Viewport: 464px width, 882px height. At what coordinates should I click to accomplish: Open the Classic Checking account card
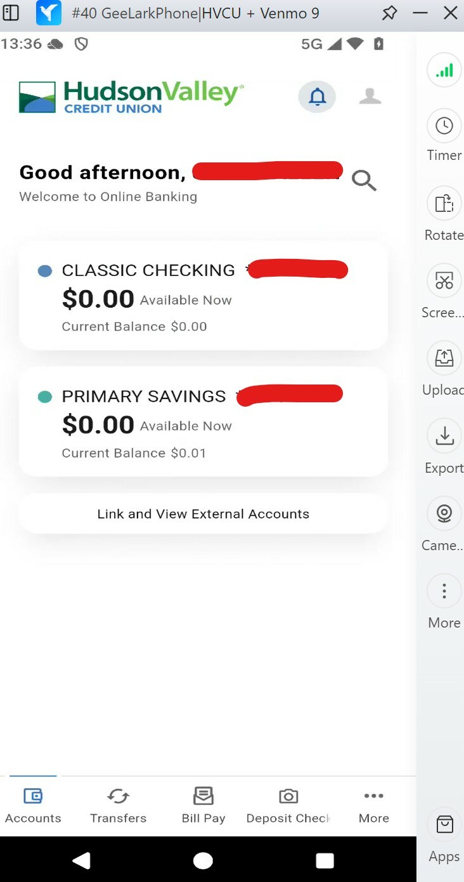[x=203, y=296]
